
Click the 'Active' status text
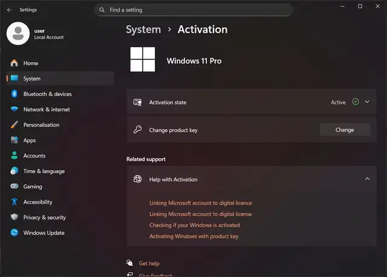[338, 102]
